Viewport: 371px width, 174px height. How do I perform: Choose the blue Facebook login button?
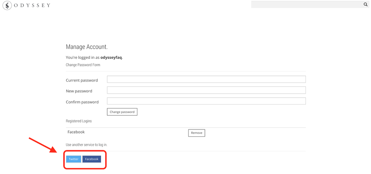tap(92, 159)
